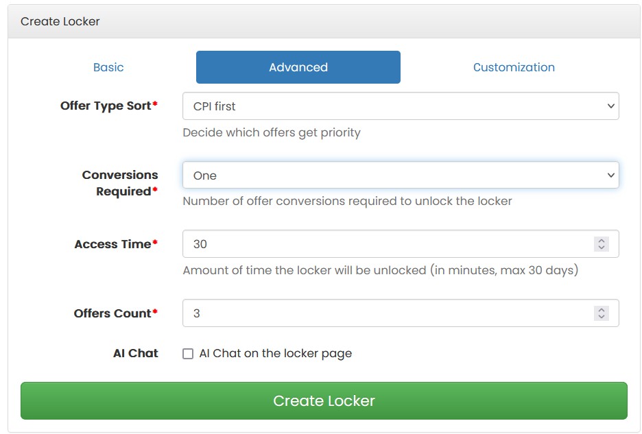
Task: Click the Offer Type Sort field label
Action: point(109,106)
